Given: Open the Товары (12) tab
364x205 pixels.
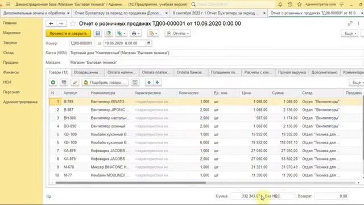Looking at the screenshot, I should pos(59,72).
